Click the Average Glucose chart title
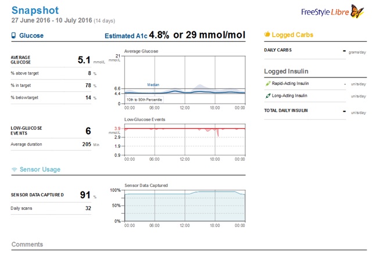 [x=141, y=51]
